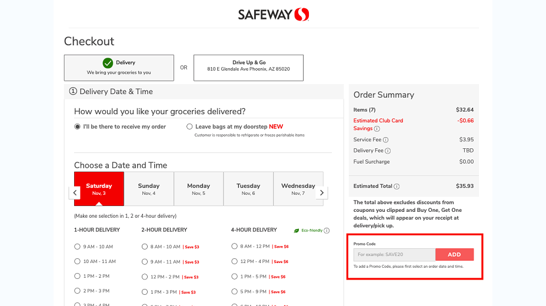Click the green Eco-friendly leaf icon
The width and height of the screenshot is (546, 306).
297,231
